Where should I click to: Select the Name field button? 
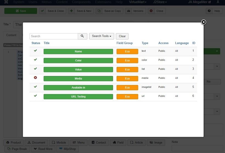point(78,52)
